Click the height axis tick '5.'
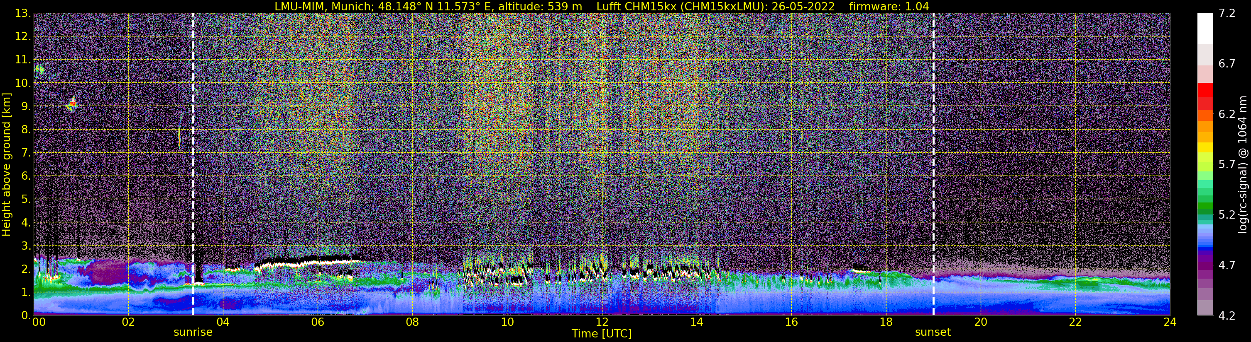 (26, 200)
